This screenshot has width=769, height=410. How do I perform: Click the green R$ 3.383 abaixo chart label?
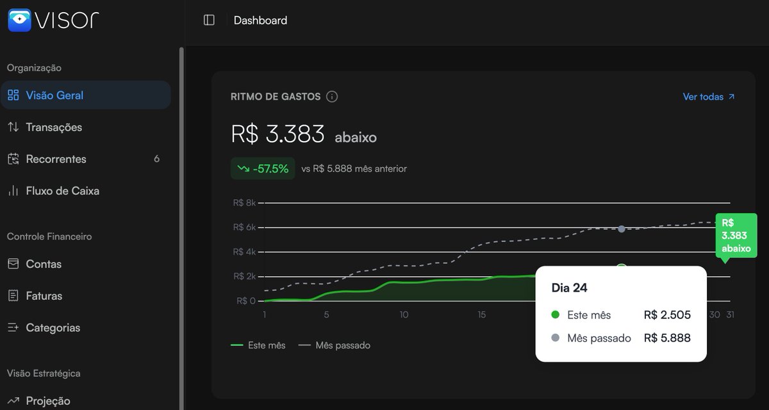[736, 236]
